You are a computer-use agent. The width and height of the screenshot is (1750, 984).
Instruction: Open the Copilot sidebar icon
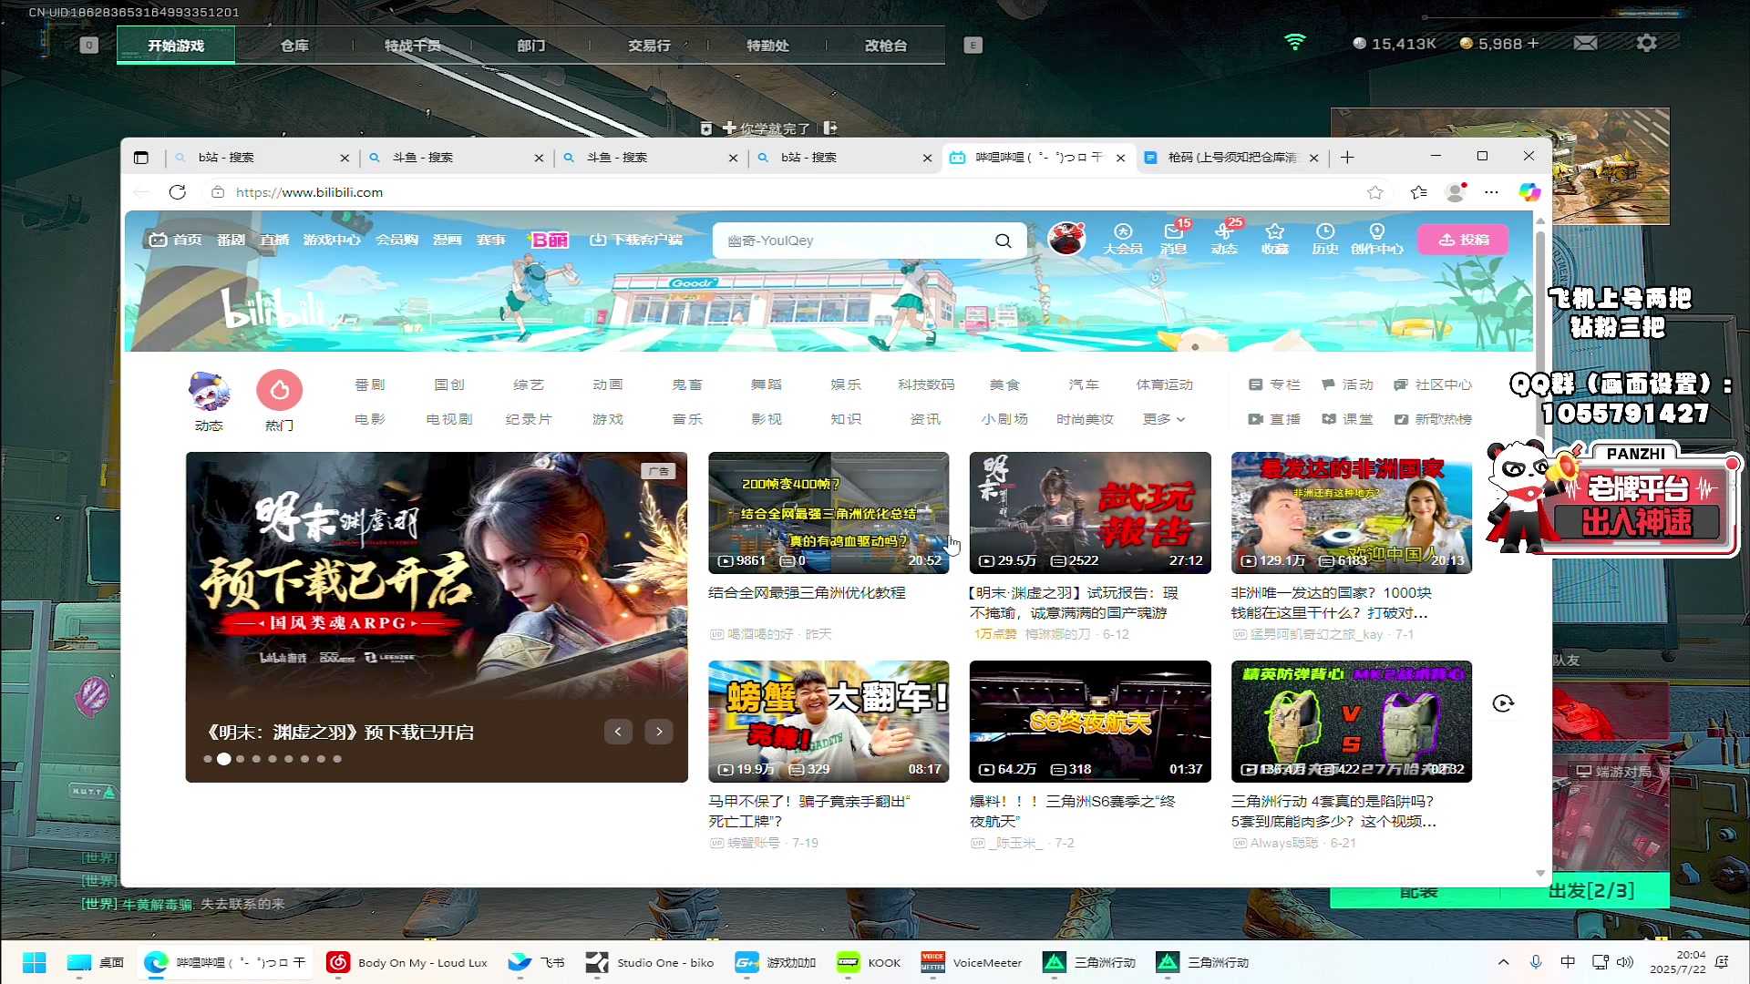tap(1529, 192)
